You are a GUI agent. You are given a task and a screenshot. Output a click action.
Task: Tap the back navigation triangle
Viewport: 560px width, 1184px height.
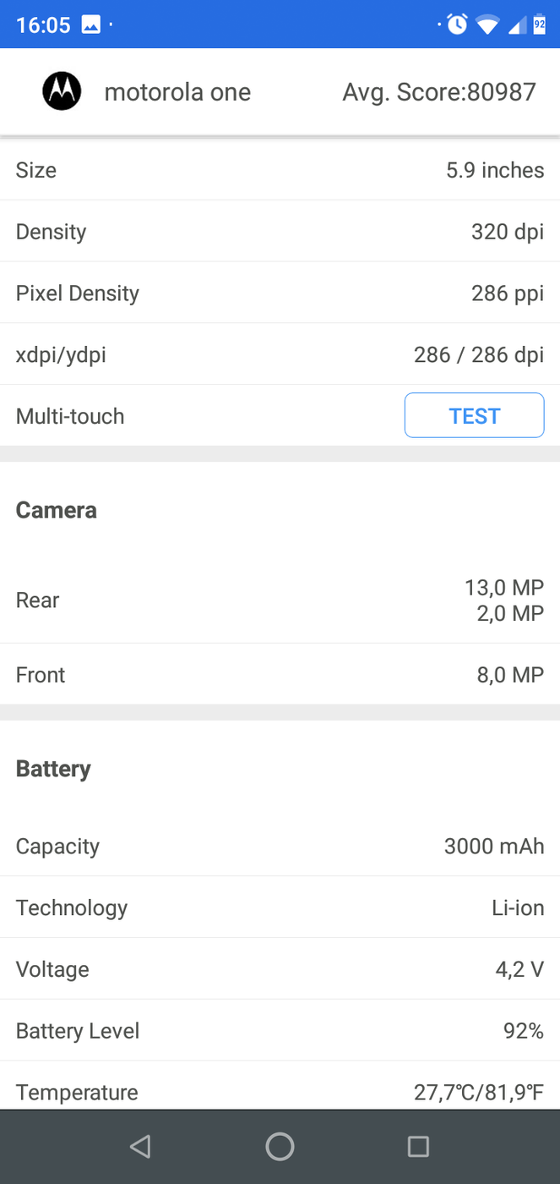pyautogui.click(x=140, y=1146)
